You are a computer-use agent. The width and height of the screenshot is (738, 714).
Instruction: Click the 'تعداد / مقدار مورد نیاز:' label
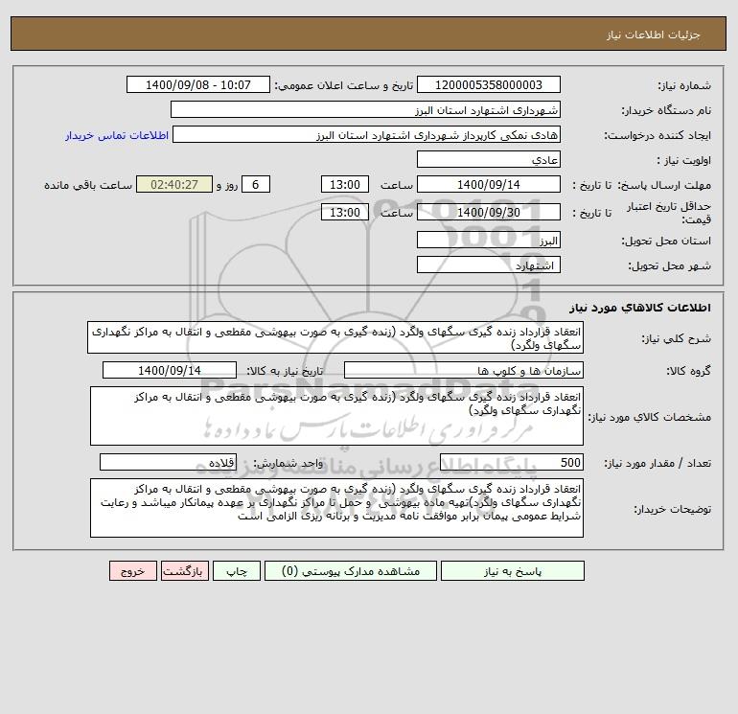point(657,463)
